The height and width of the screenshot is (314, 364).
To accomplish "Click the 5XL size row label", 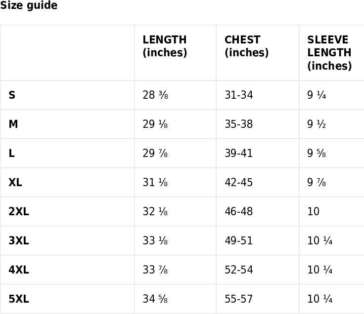I will tap(19, 299).
